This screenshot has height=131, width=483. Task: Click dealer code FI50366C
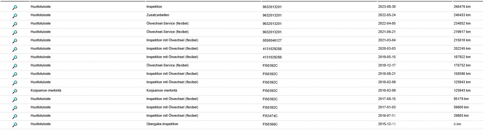[270, 124]
